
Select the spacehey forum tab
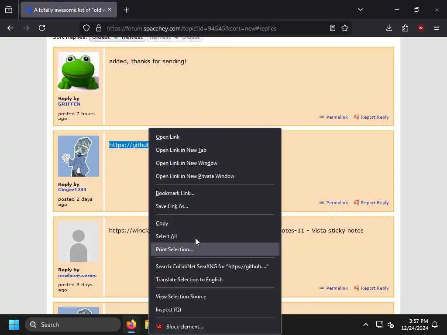[69, 10]
